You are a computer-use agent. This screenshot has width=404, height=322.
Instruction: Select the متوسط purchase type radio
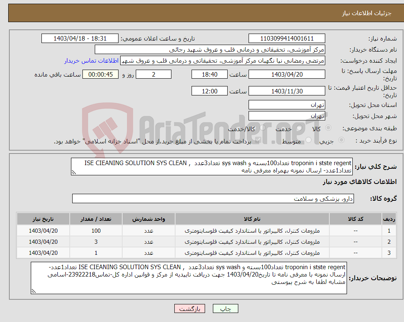tap(308, 140)
